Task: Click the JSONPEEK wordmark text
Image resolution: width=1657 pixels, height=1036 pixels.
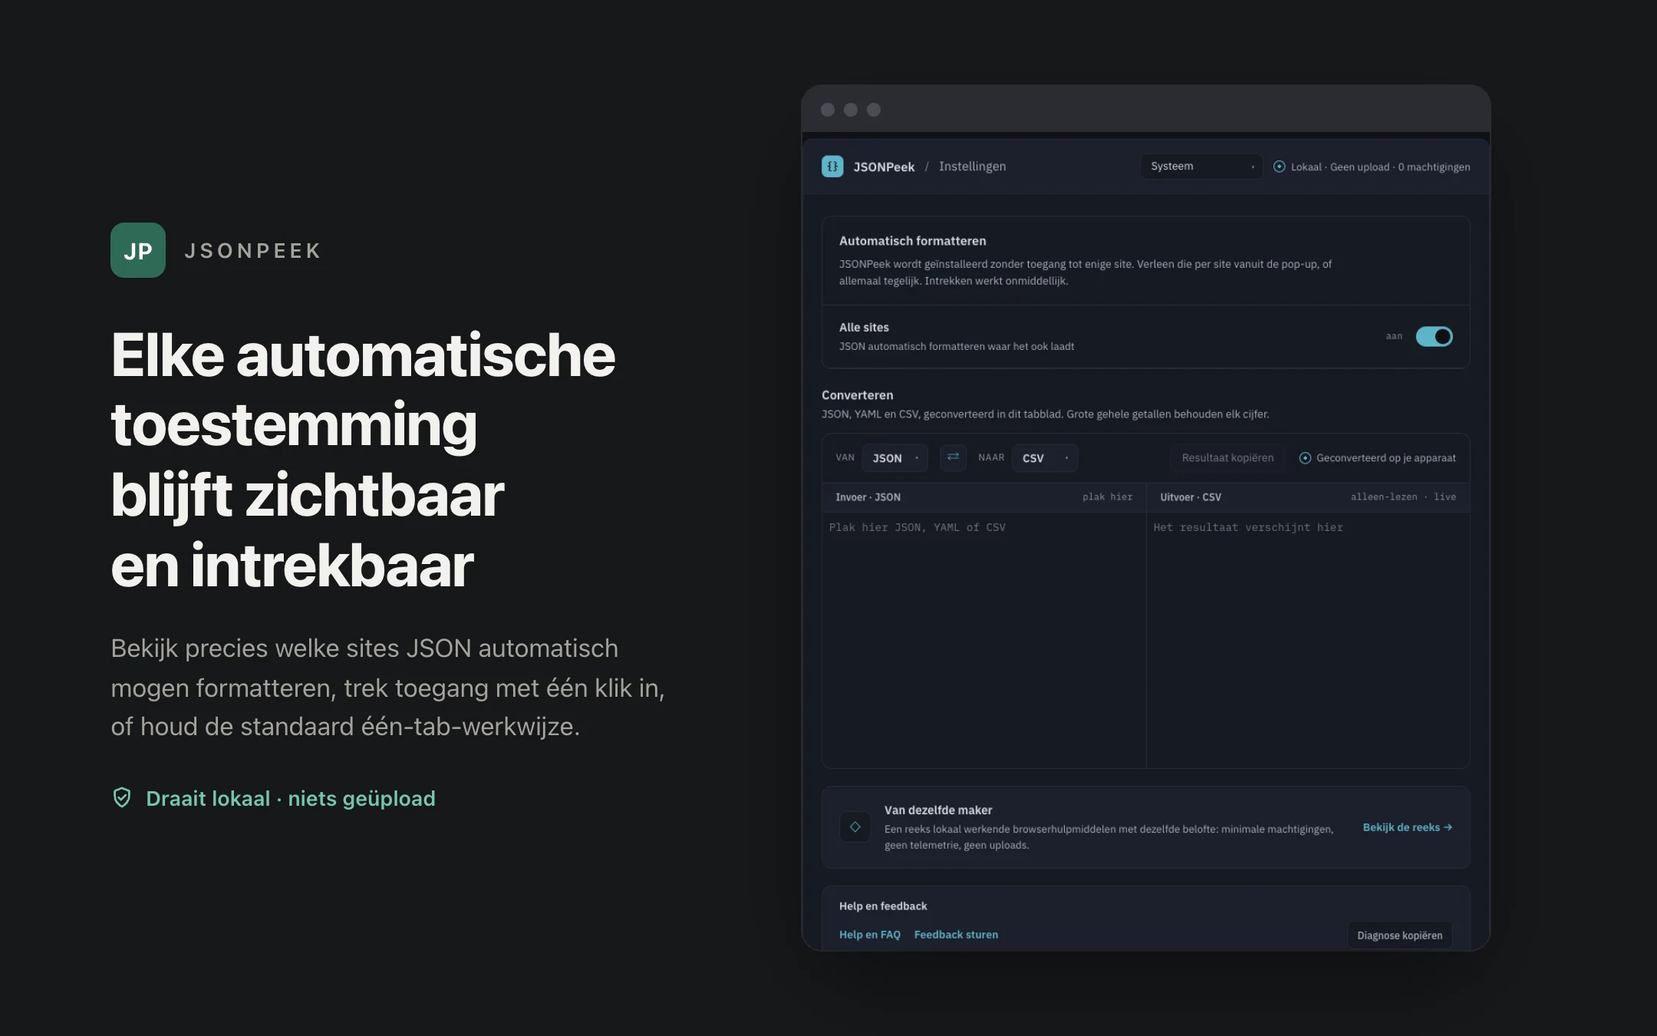Action: (252, 251)
